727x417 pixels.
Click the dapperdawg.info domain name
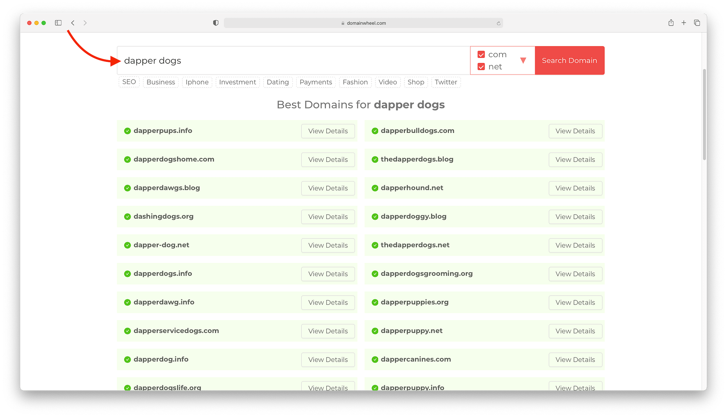tap(164, 302)
